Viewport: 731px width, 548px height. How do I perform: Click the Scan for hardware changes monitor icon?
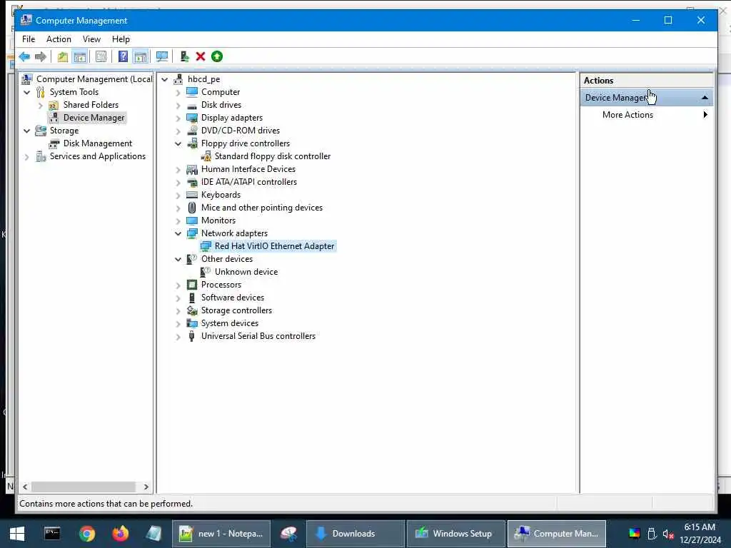point(162,57)
